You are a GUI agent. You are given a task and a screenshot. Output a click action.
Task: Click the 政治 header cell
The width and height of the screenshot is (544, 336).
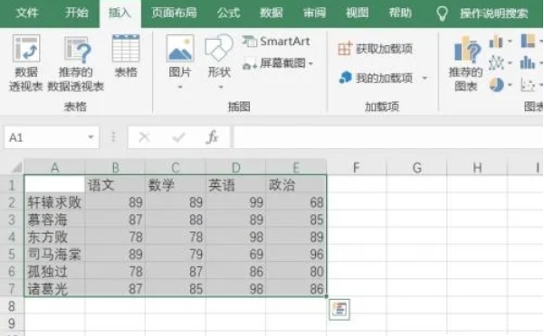point(296,185)
